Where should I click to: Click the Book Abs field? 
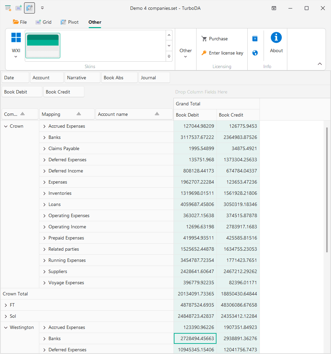pos(119,78)
